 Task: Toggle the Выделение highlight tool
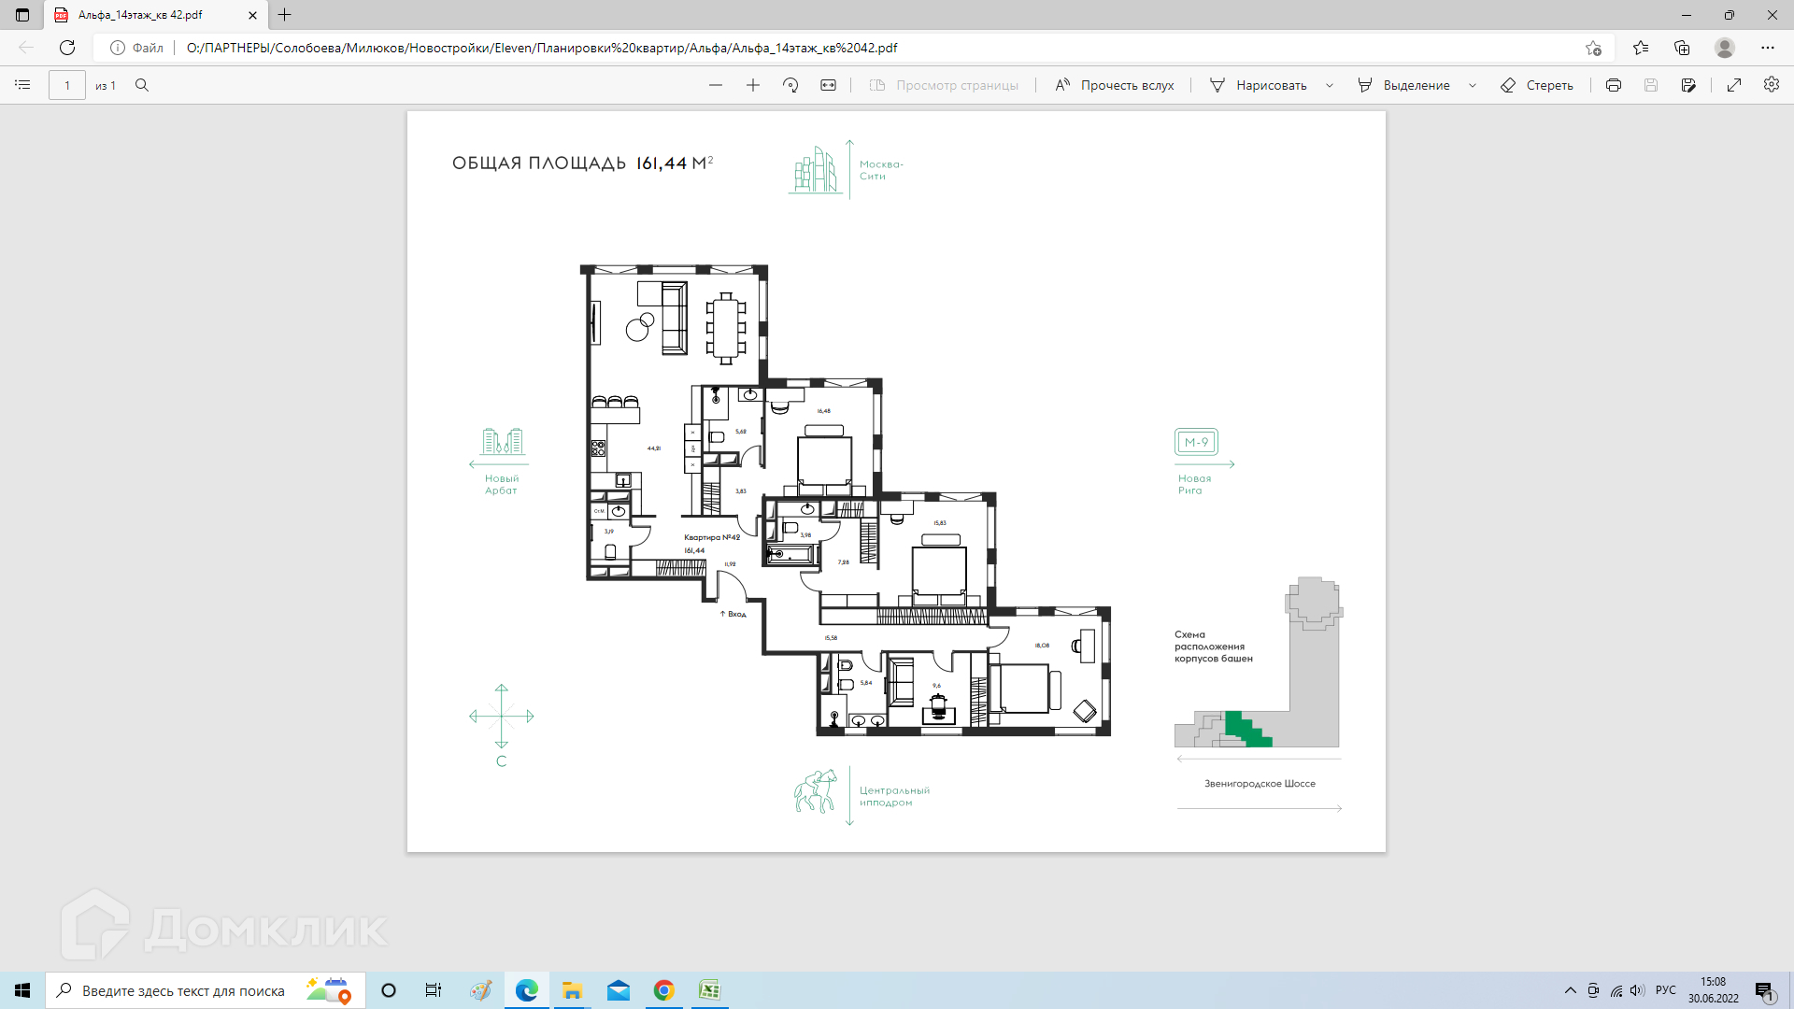[1403, 85]
